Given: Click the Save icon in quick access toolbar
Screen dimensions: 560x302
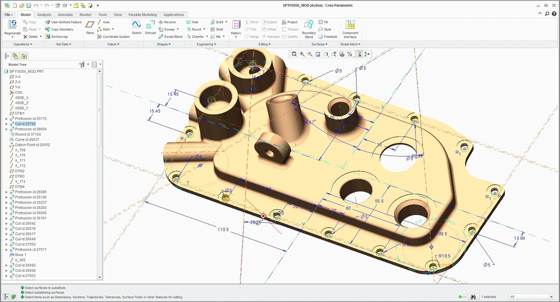Looking at the screenshot, I should pos(28,5).
